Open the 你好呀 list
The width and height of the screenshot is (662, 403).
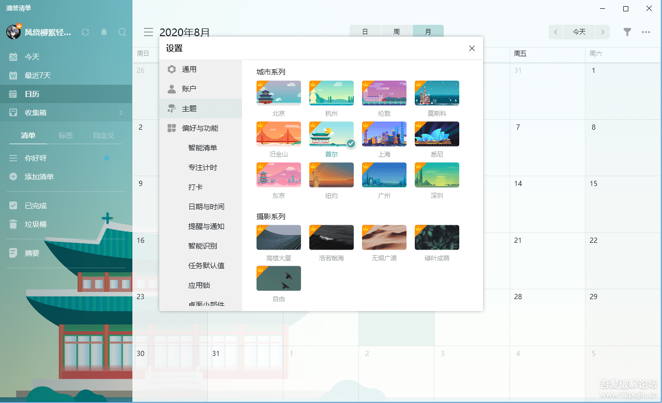click(x=66, y=158)
